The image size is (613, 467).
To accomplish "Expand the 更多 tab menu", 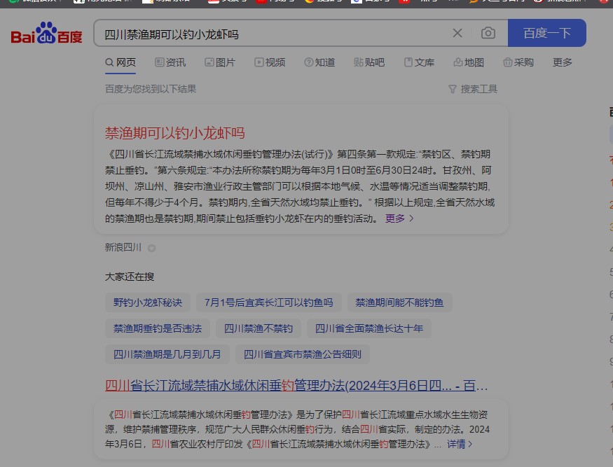I will click(x=563, y=62).
